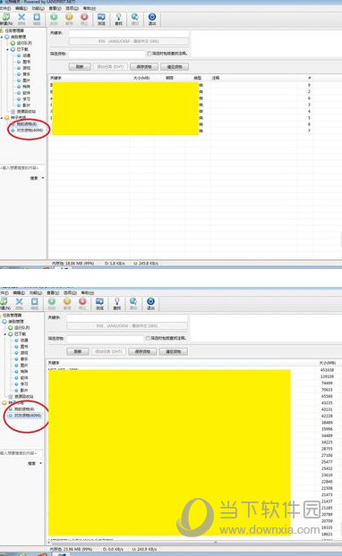Screen dimensions: 342x556
Task: Collapse the 种子市场 tree node in upper window
Action: point(2,118)
